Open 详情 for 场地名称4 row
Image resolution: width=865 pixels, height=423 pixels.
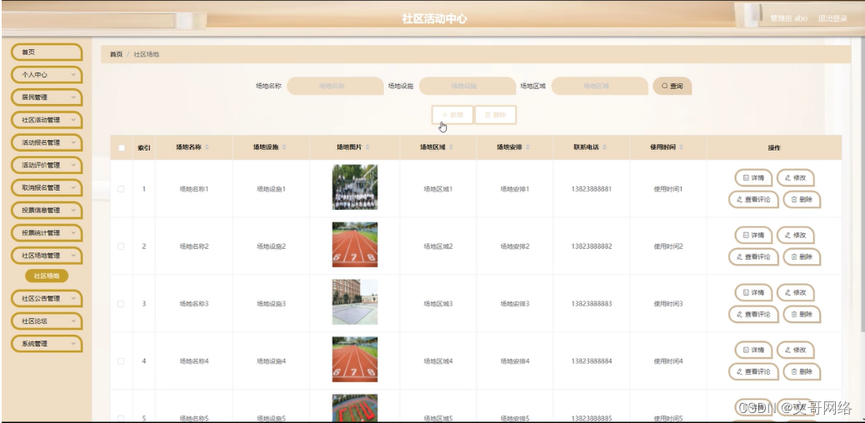coord(753,351)
